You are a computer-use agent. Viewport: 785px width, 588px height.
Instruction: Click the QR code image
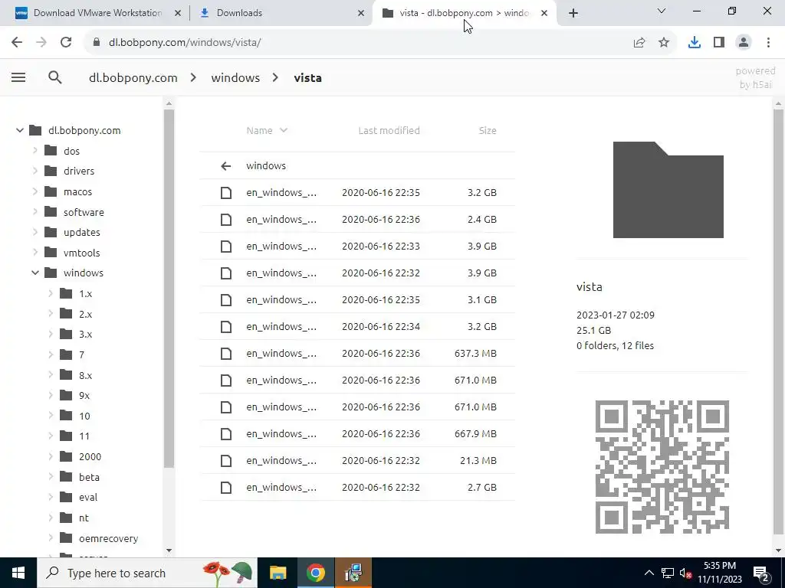pyautogui.click(x=662, y=467)
